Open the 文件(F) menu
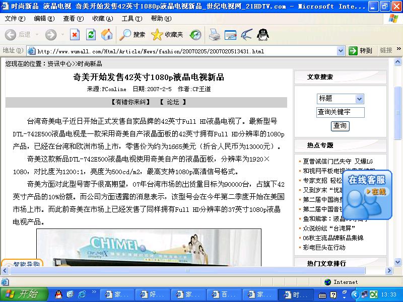403x302 pixels. [15, 19]
